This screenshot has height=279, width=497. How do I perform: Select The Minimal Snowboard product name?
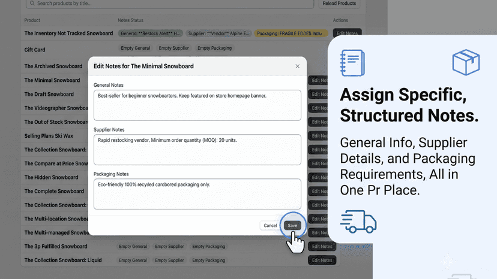coord(52,80)
